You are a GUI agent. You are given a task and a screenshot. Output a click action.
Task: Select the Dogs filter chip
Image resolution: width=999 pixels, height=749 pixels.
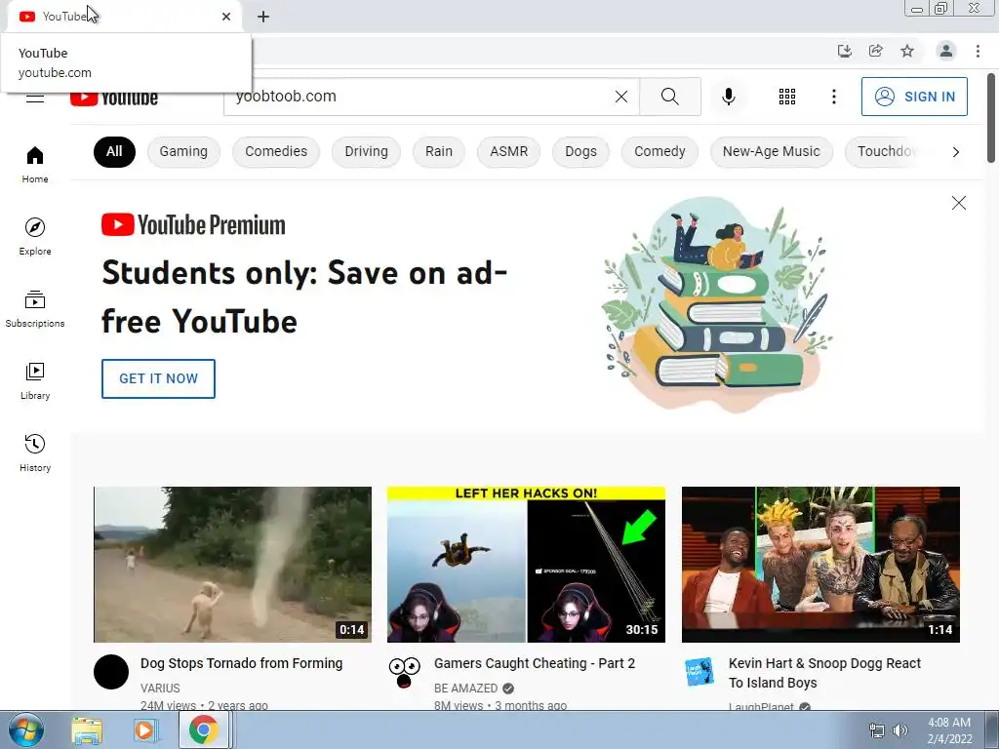[581, 151]
